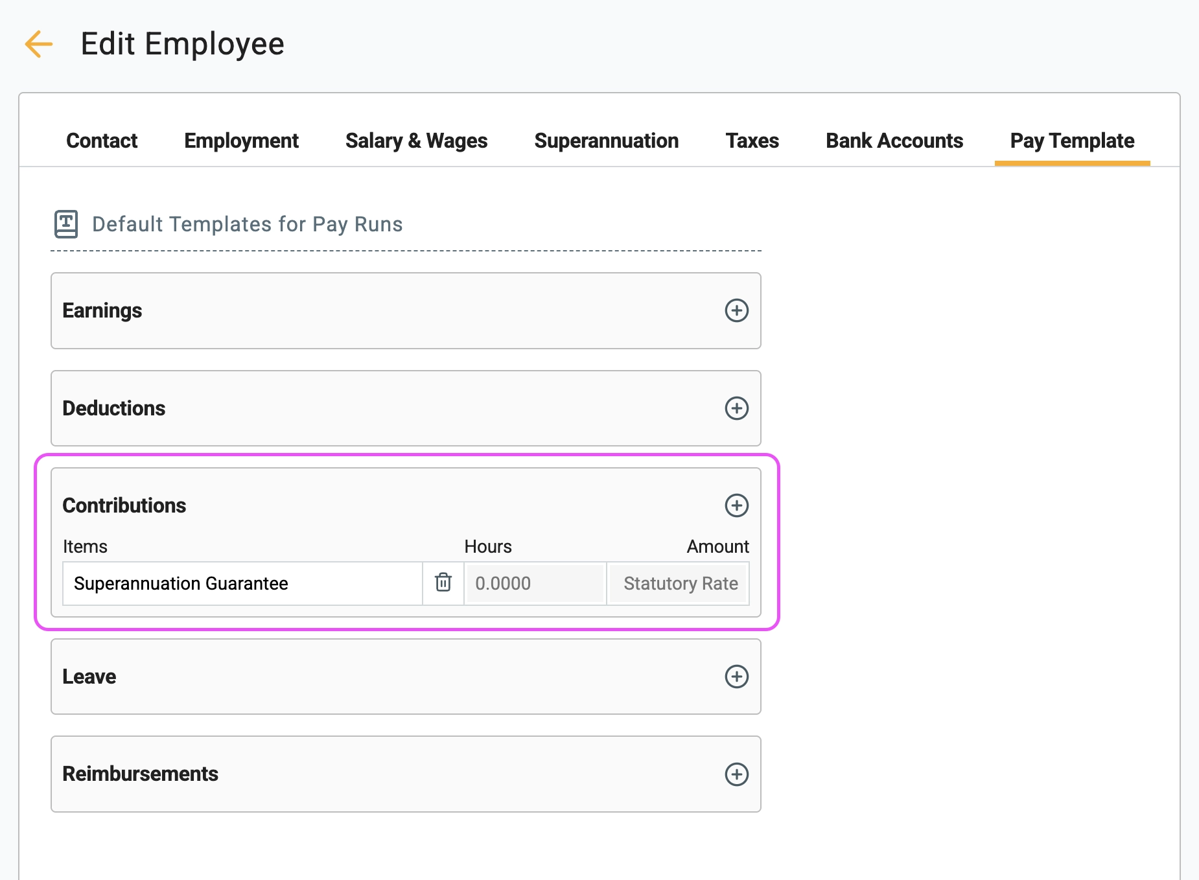Select the Pay Template tab
Viewport: 1199px width, 880px height.
[x=1072, y=141]
